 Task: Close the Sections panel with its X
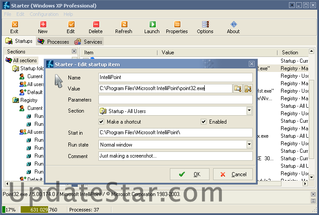point(74,51)
